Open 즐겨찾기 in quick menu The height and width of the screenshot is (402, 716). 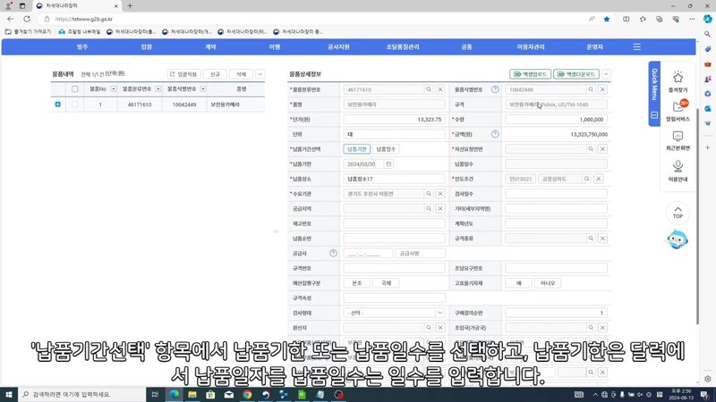coord(678,82)
